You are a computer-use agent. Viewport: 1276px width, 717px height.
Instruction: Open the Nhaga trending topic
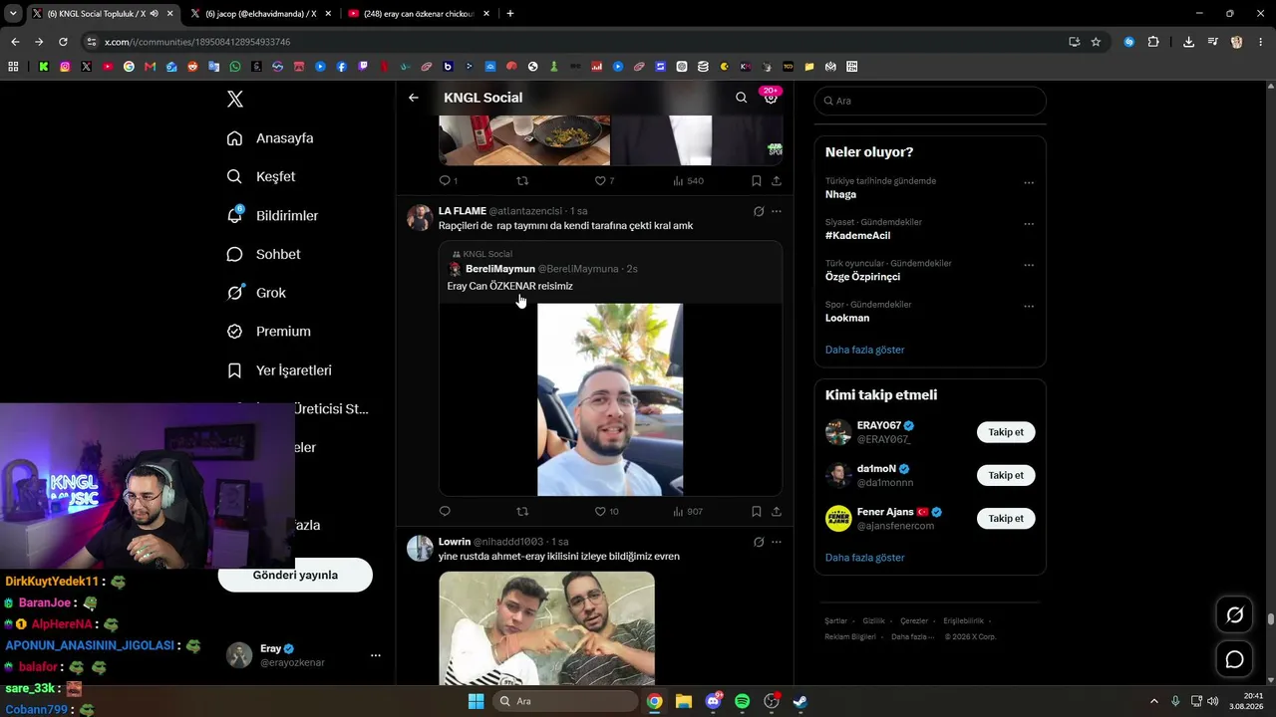840,194
